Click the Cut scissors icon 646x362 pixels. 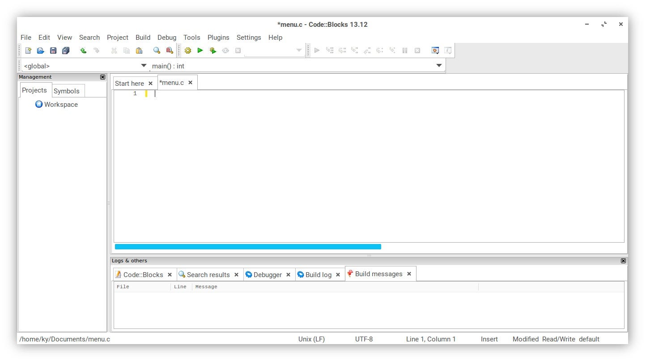coord(114,51)
